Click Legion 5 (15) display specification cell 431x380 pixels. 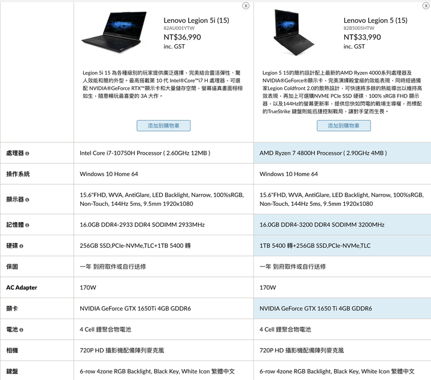click(342, 199)
